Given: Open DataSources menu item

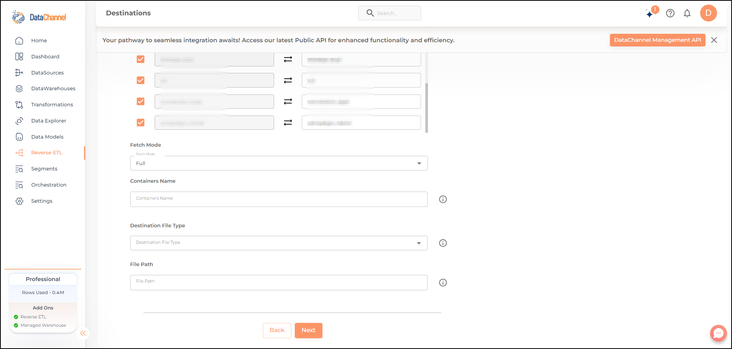Looking at the screenshot, I should click(48, 73).
